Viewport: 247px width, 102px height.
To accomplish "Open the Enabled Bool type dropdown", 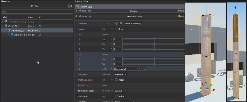I will click(x=112, y=29).
